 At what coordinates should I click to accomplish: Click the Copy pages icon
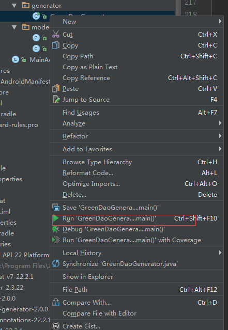[56, 45]
